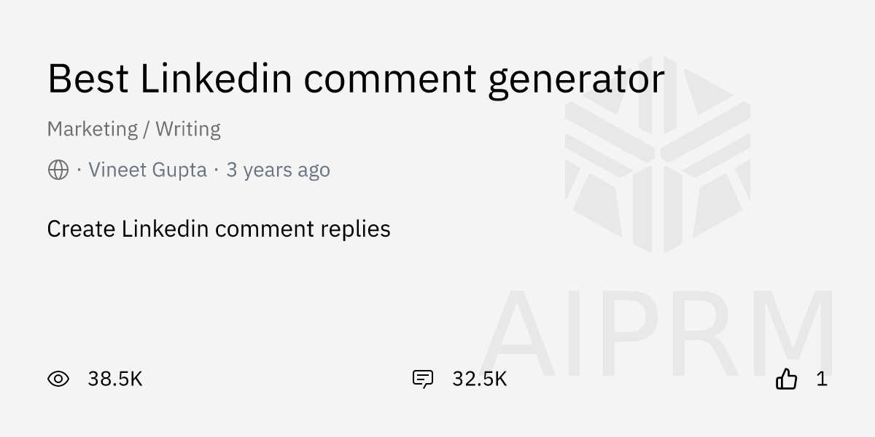Click the 38.5K views count
This screenshot has width=875, height=437.
pyautogui.click(x=114, y=379)
